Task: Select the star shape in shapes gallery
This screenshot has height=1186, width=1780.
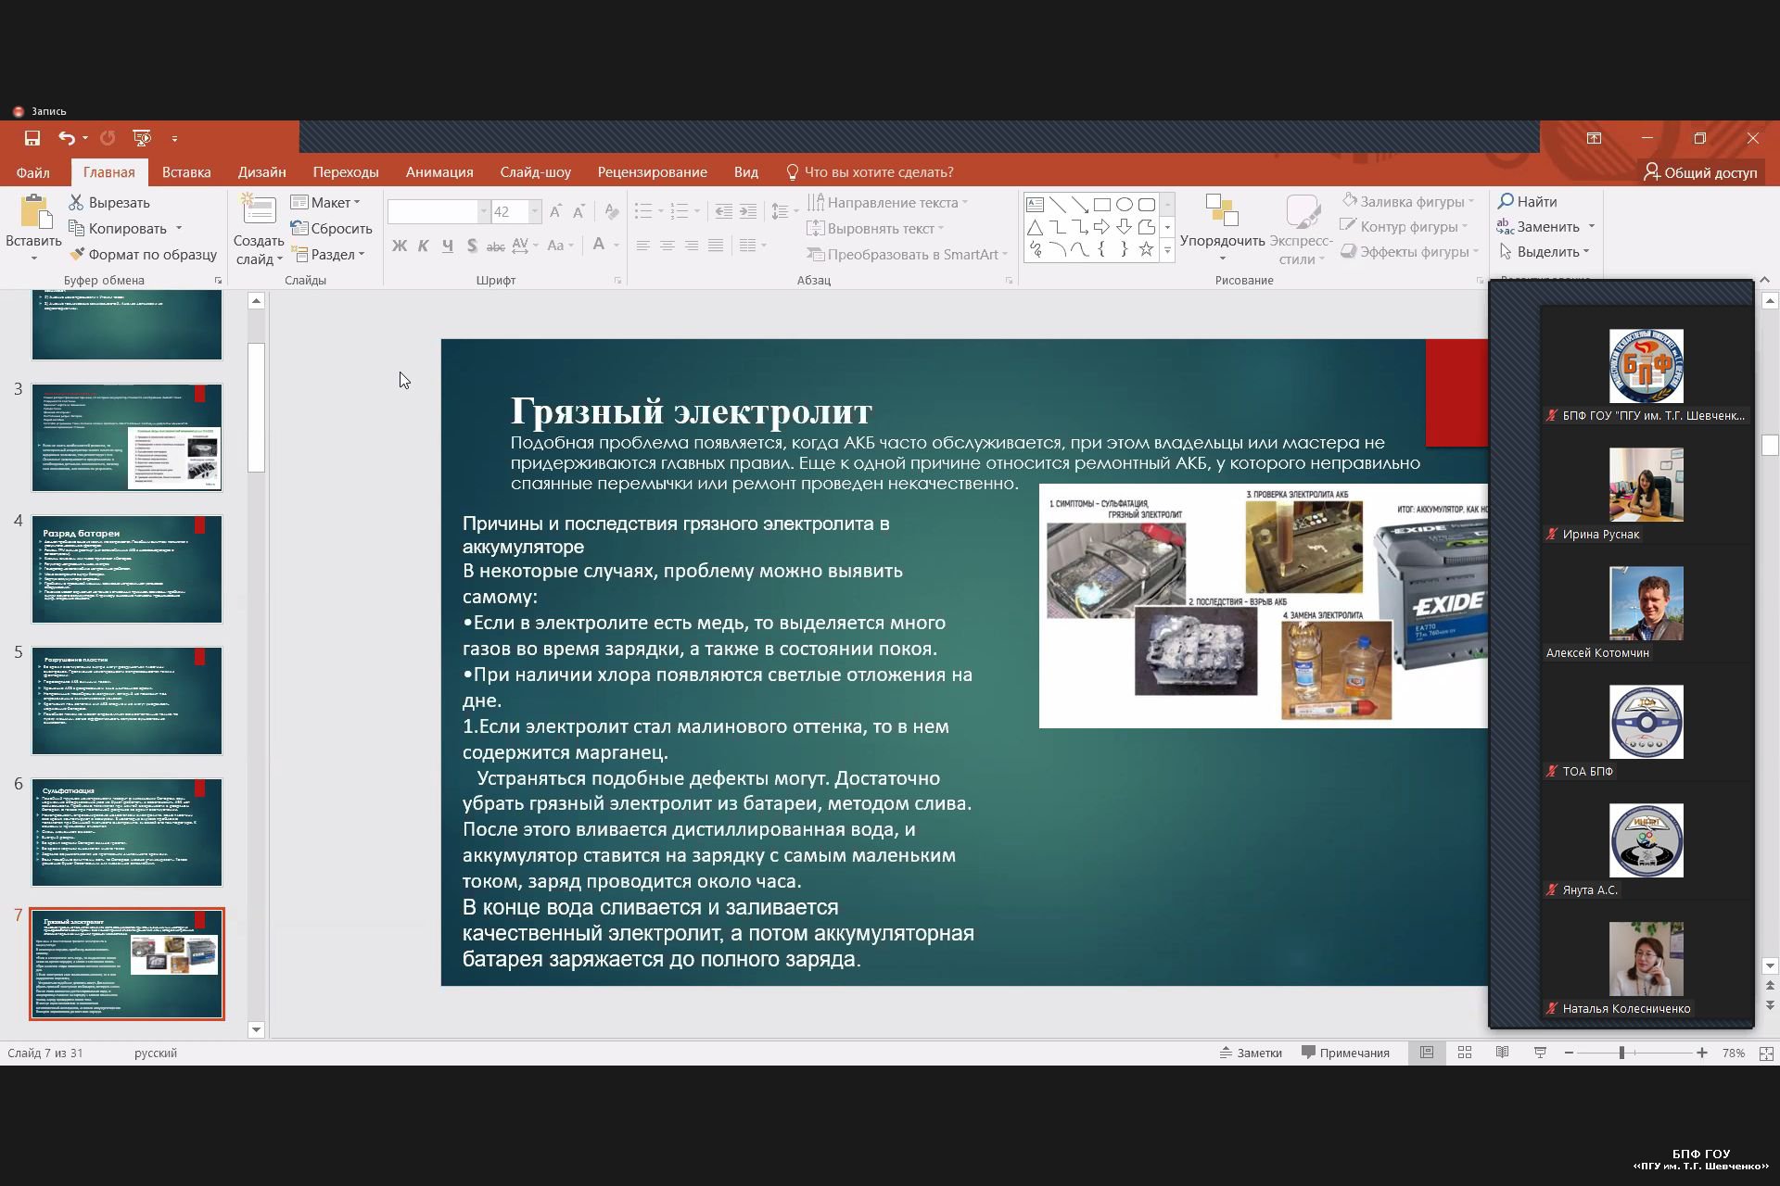Action: [x=1146, y=248]
